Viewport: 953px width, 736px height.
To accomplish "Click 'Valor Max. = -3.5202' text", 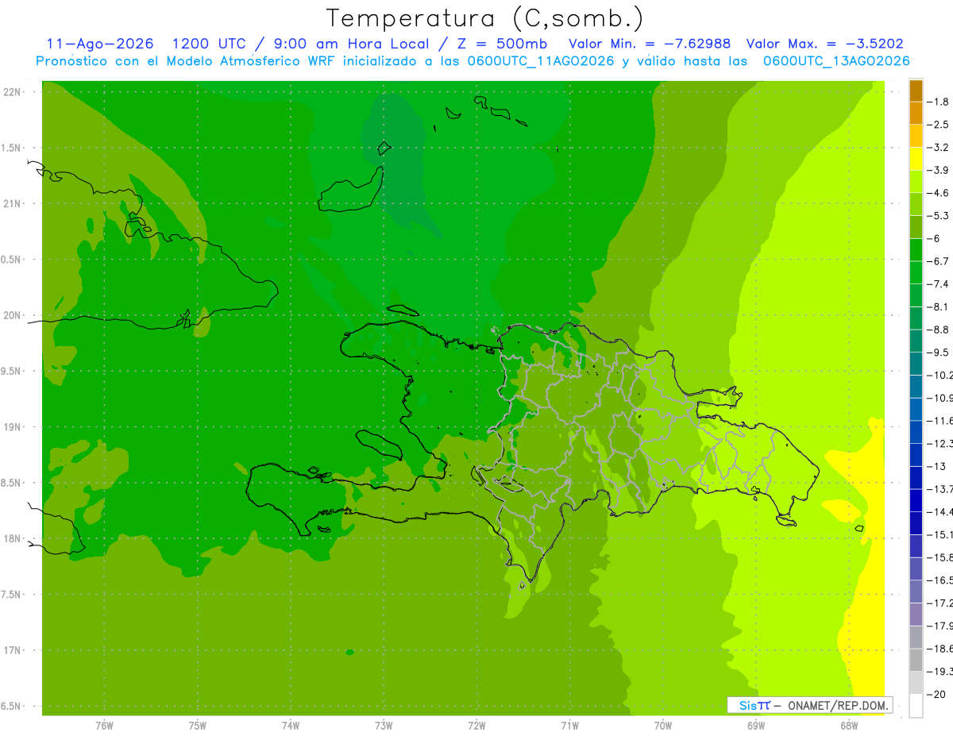I will [x=825, y=44].
